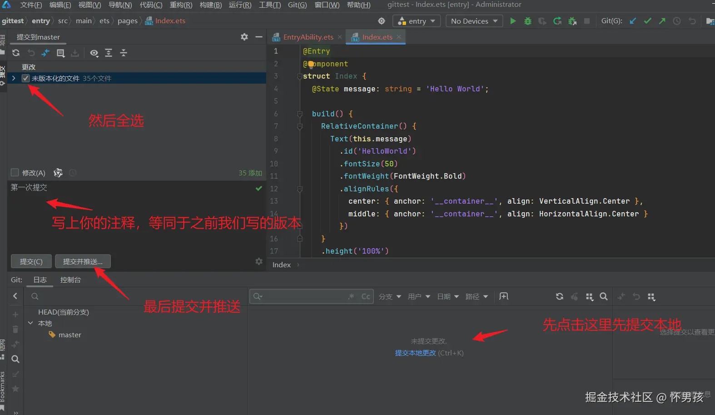Switch to EntryAbility.ets tab
Image resolution: width=715 pixels, height=415 pixels.
tap(308, 37)
